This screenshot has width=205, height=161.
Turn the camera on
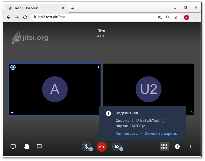[x=117, y=147]
